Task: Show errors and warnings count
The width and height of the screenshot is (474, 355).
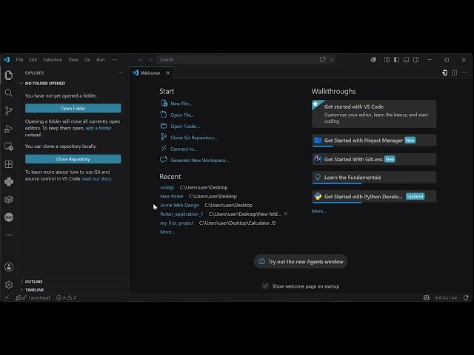Action: (66, 297)
